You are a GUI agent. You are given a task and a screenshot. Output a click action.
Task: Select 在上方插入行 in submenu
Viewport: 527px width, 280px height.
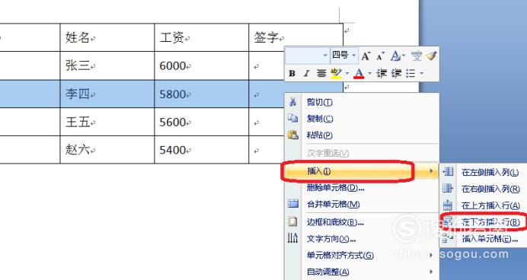coord(484,205)
